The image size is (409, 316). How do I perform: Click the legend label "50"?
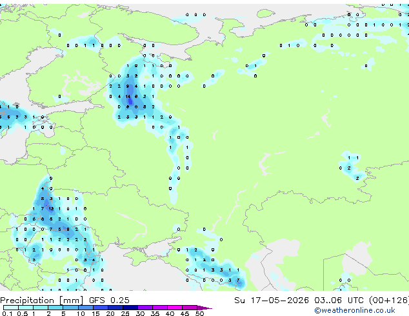(199, 313)
